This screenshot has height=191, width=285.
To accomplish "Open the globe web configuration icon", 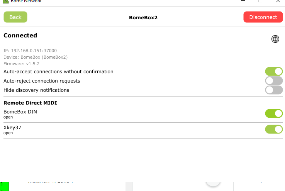I will [x=275, y=39].
